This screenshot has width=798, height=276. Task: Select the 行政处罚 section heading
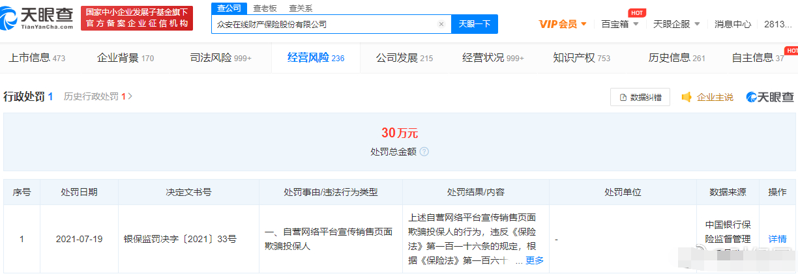point(28,97)
